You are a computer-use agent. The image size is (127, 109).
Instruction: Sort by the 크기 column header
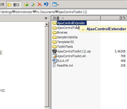coord(114,18)
